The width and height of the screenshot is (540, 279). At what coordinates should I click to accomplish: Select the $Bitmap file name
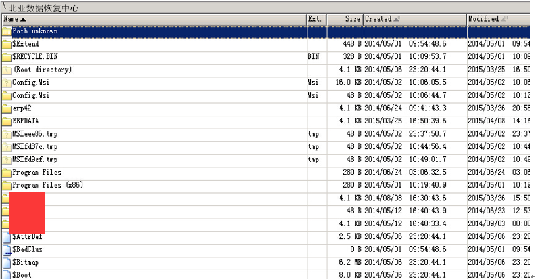[26, 263]
